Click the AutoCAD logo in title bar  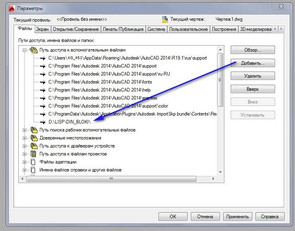pyautogui.click(x=12, y=8)
